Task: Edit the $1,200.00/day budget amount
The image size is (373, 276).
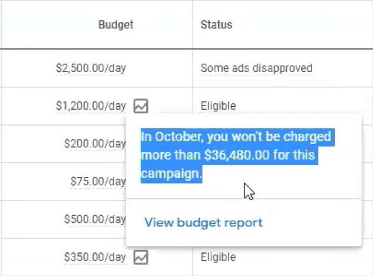Action: pos(91,106)
